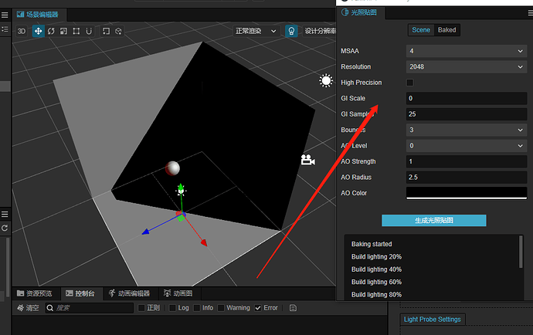The width and height of the screenshot is (533, 335).
Task: Click the GI Scale input field
Action: 467,98
